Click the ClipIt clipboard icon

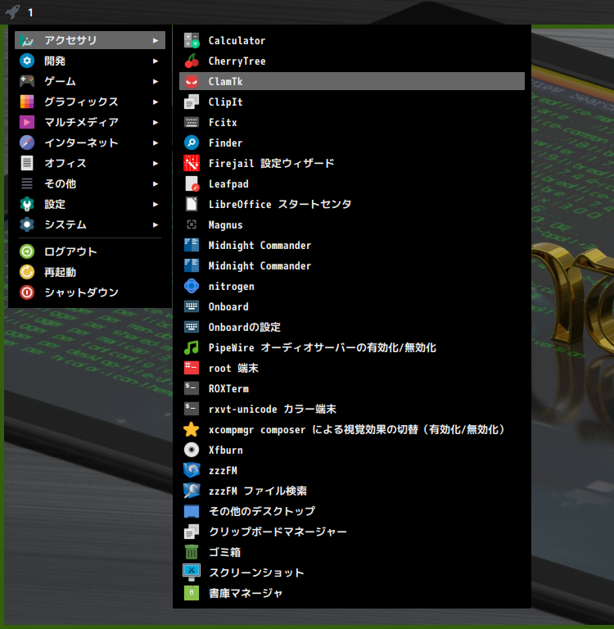192,102
